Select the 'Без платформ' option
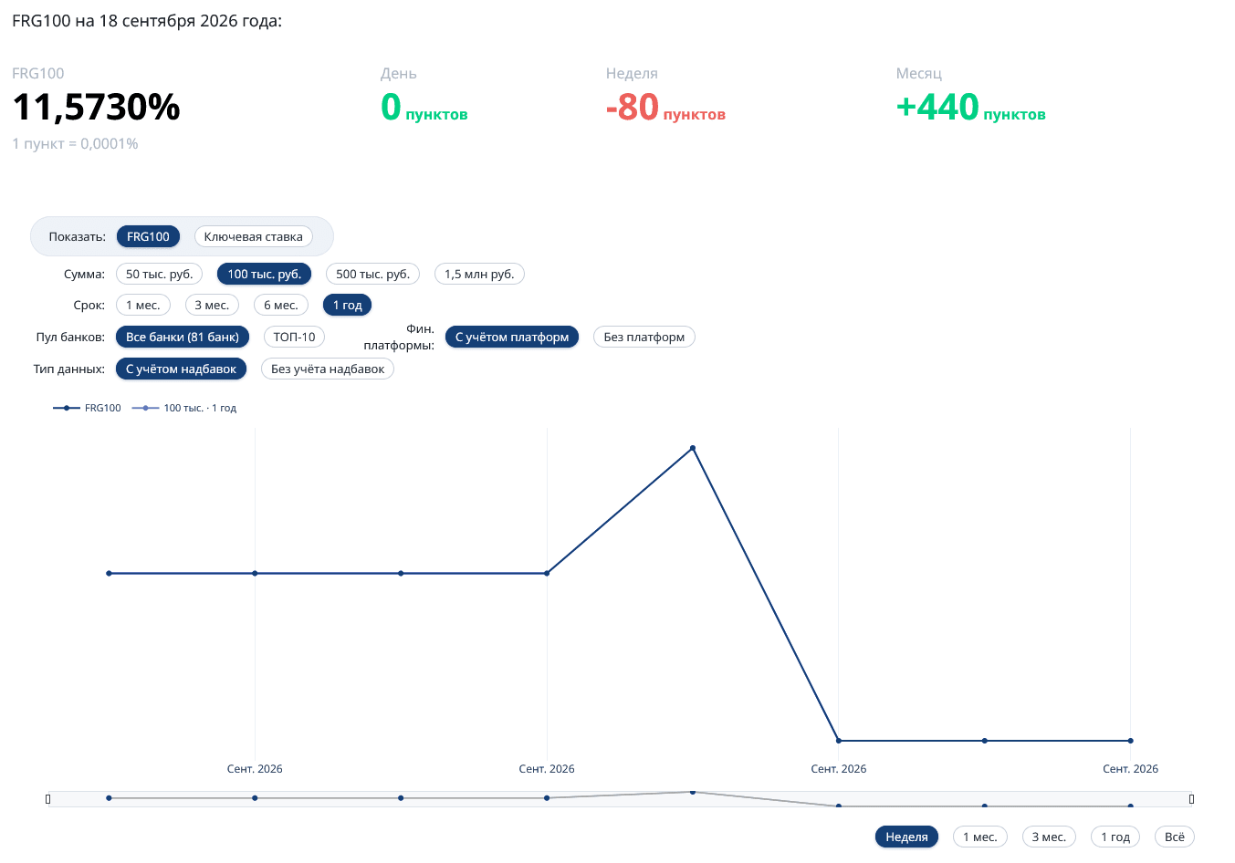Screen dimensions: 1235x863 pyautogui.click(x=644, y=337)
